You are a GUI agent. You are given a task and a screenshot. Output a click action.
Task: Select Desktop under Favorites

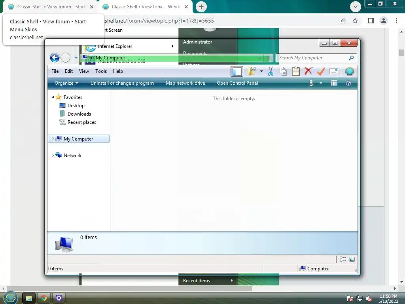[76, 105]
